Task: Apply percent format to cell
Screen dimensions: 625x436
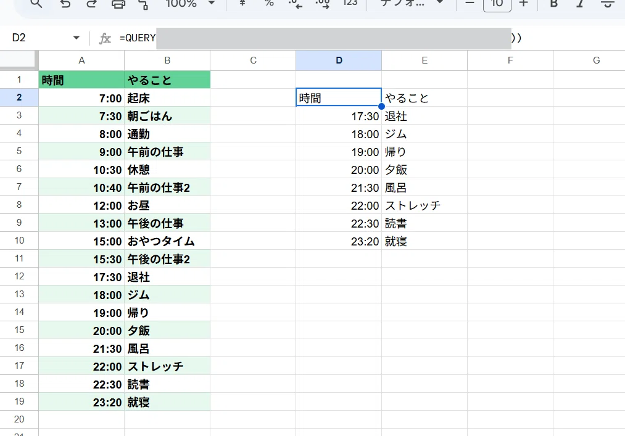Action: pyautogui.click(x=269, y=3)
